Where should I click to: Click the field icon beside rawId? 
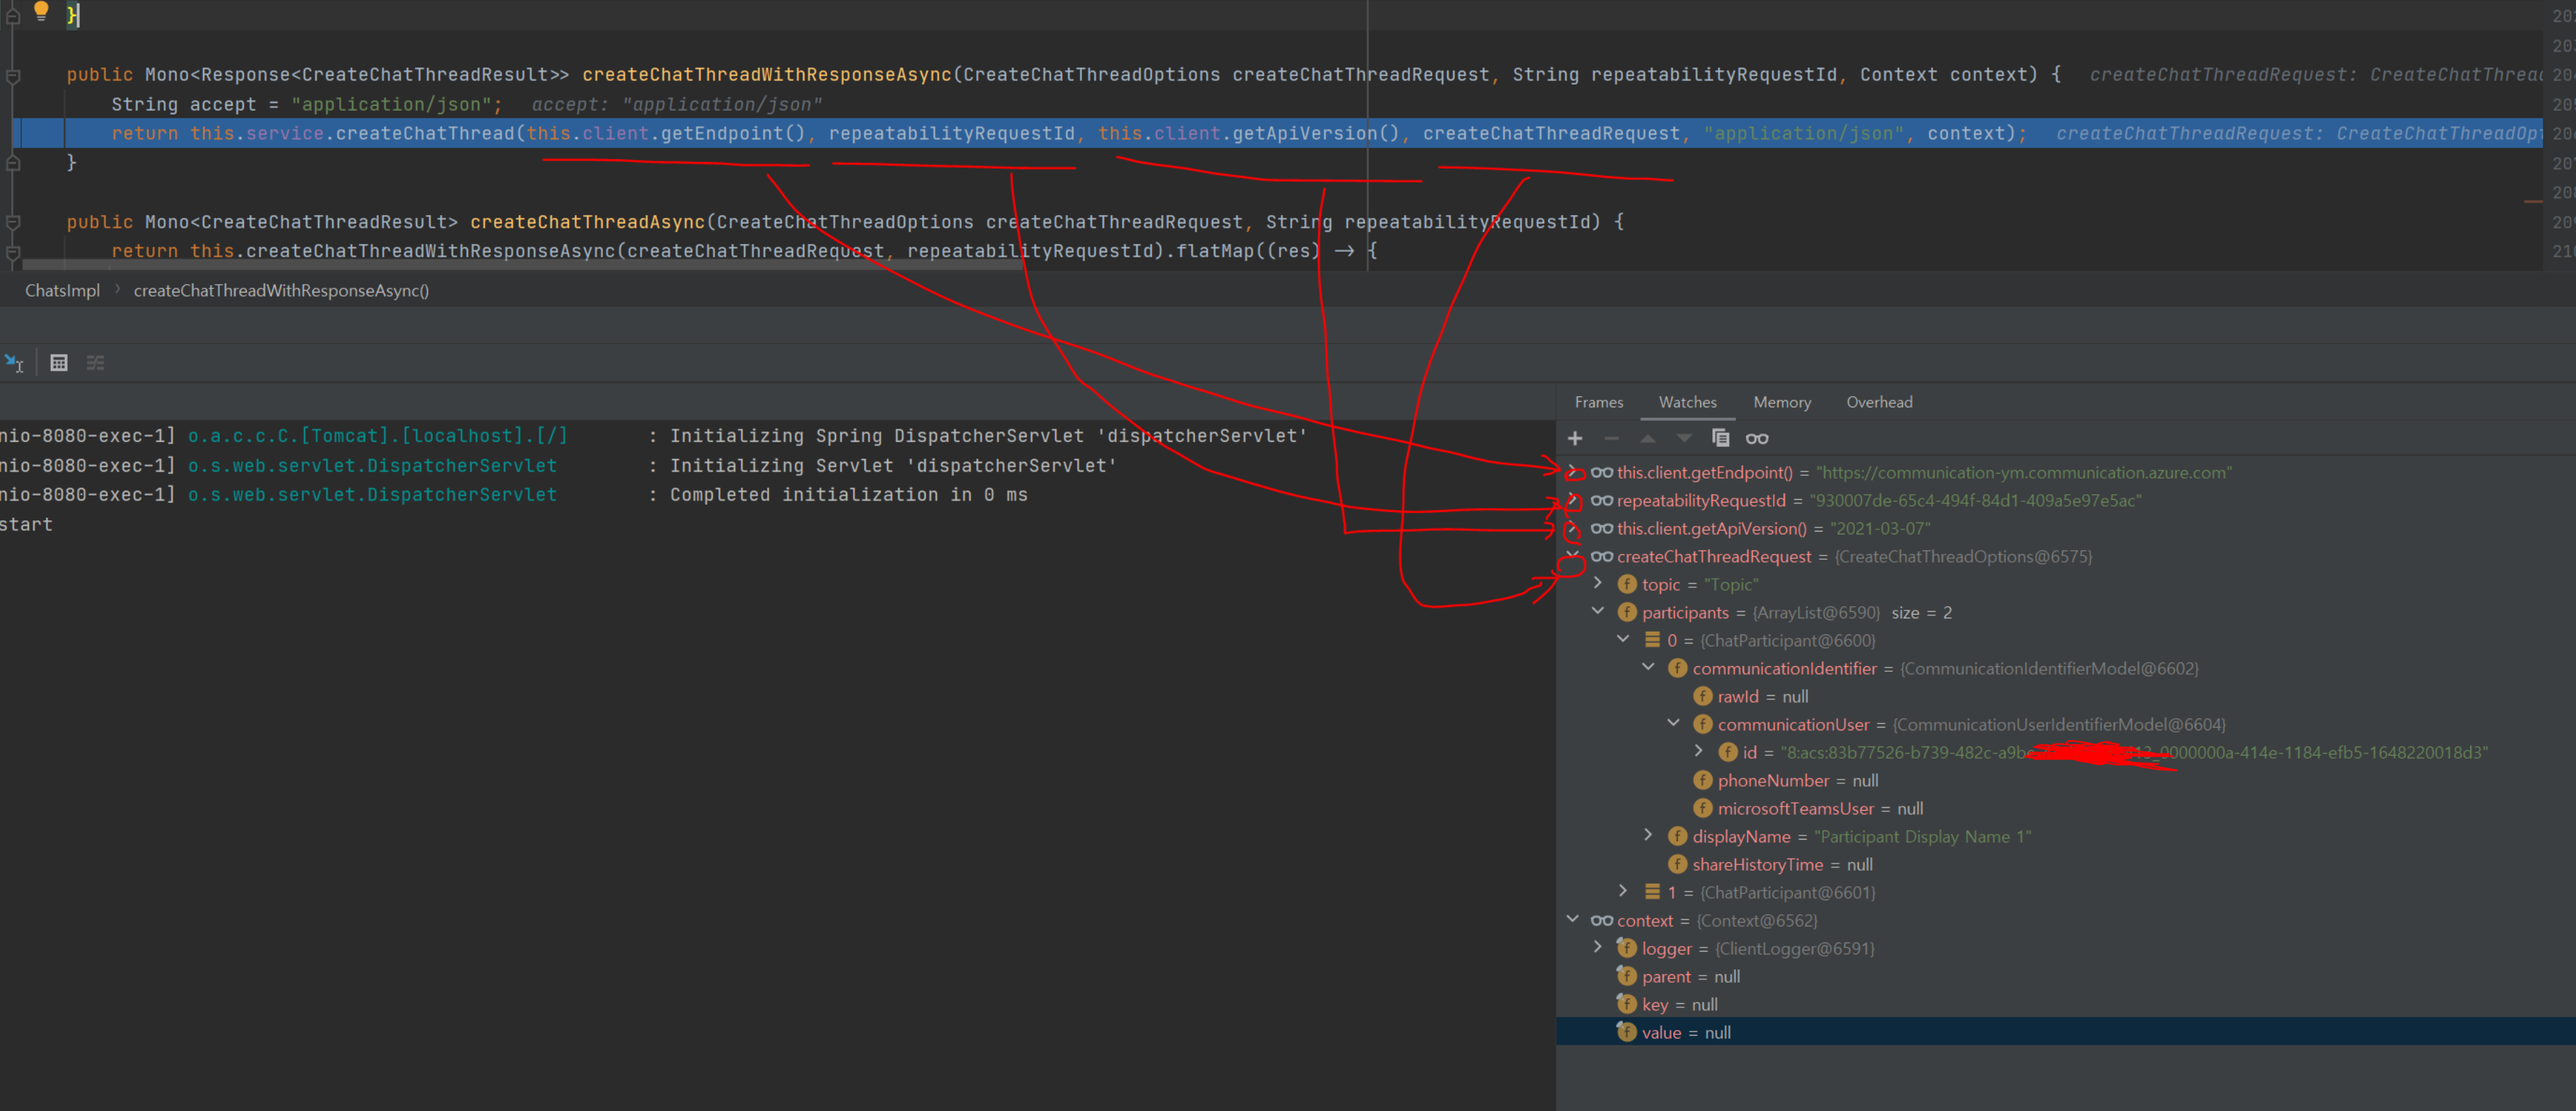[1703, 696]
